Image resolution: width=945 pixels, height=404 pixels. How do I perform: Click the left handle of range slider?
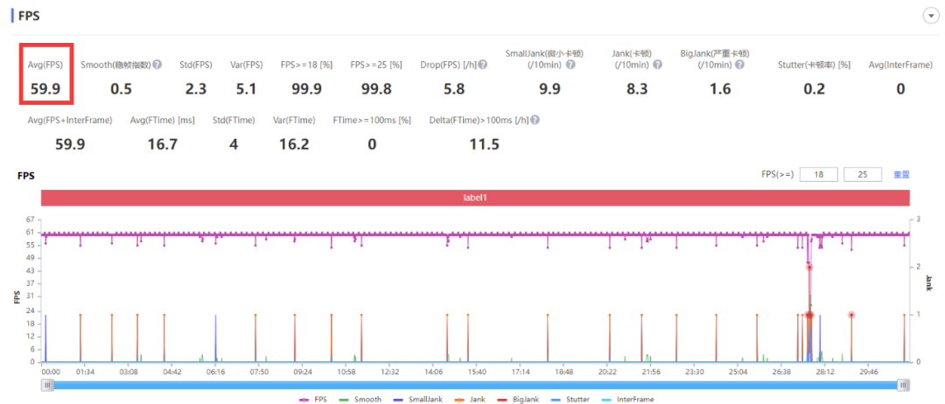(x=47, y=386)
